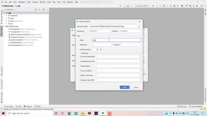This screenshot has width=207, height=116.
Task: Close the New Key Store dialog
Action: click(139, 22)
